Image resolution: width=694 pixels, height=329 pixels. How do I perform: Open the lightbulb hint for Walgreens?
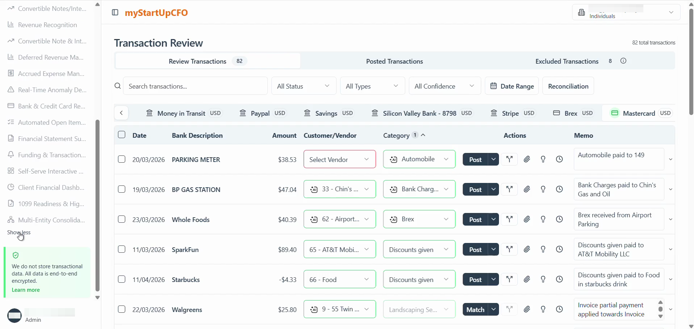543,309
